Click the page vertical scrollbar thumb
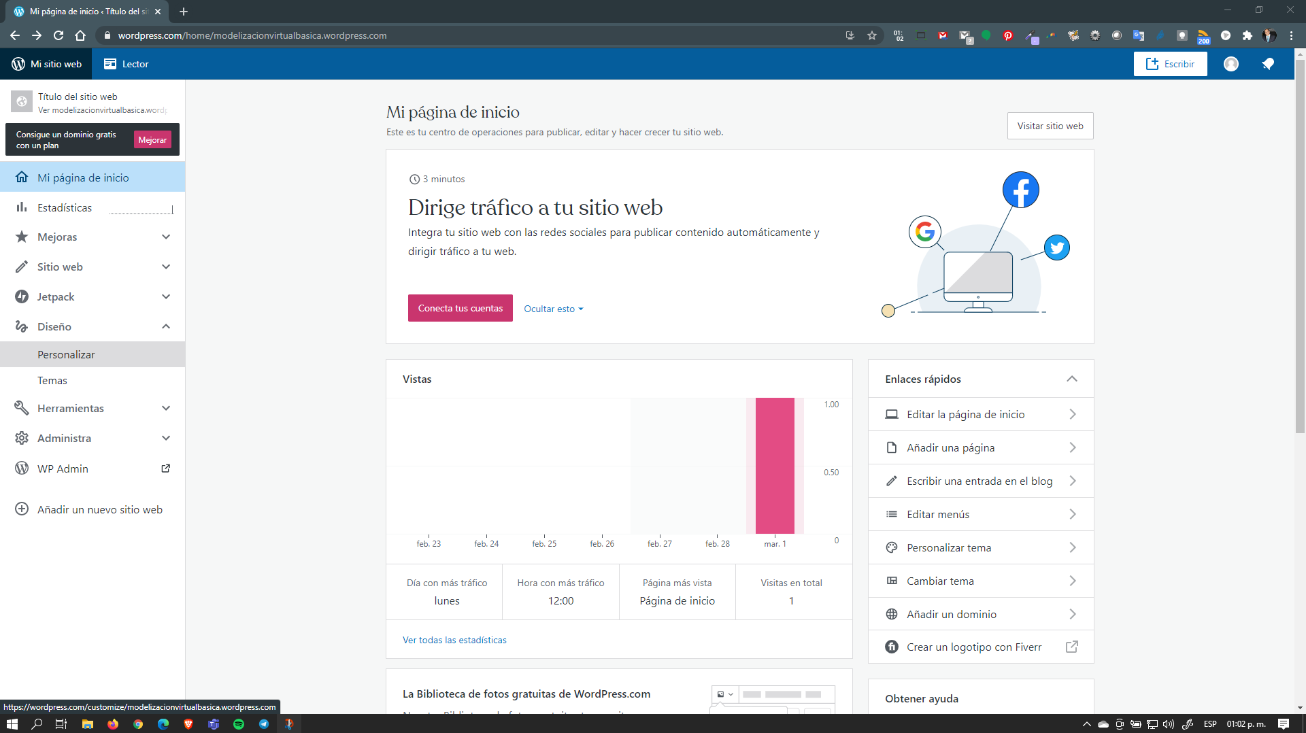Viewport: 1306px width, 733px height. click(x=1300, y=245)
